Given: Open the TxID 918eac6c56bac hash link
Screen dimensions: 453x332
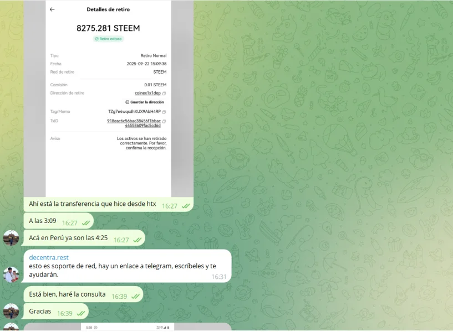Looking at the screenshot, I should pyautogui.click(x=134, y=123).
